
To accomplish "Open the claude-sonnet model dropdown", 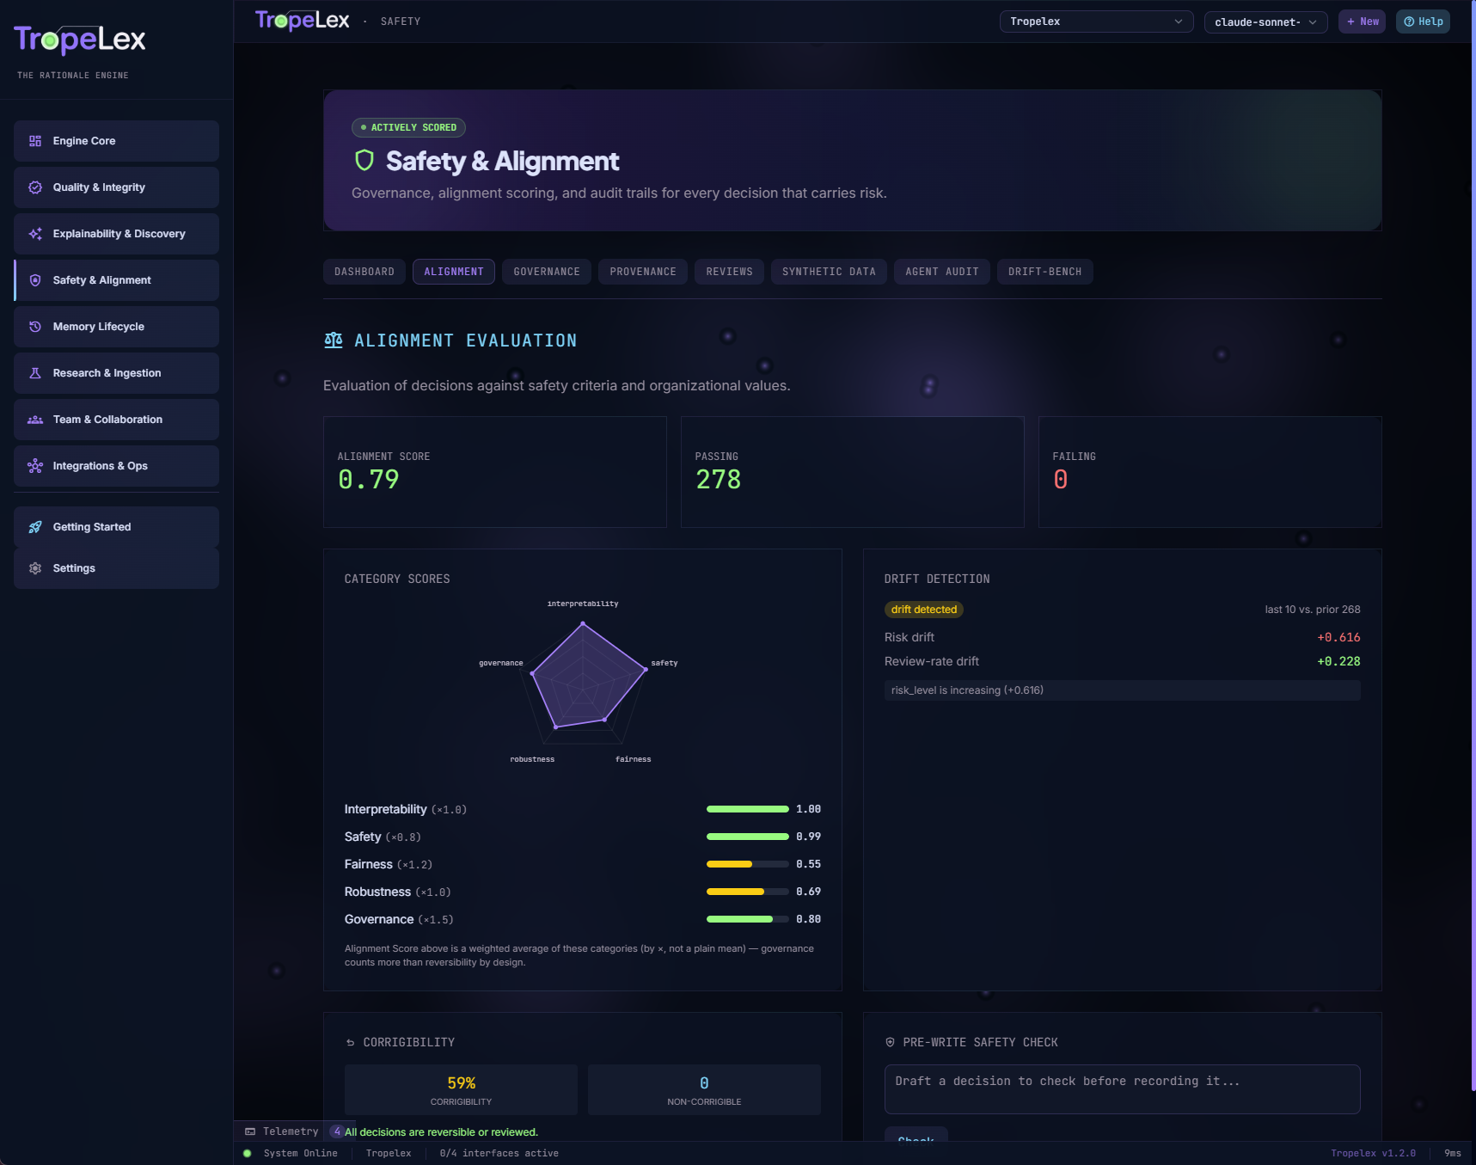I will [1265, 21].
